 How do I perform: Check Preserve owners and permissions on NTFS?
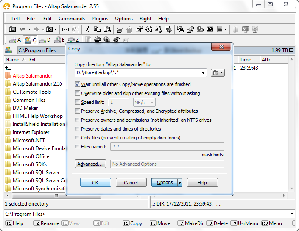(77, 120)
